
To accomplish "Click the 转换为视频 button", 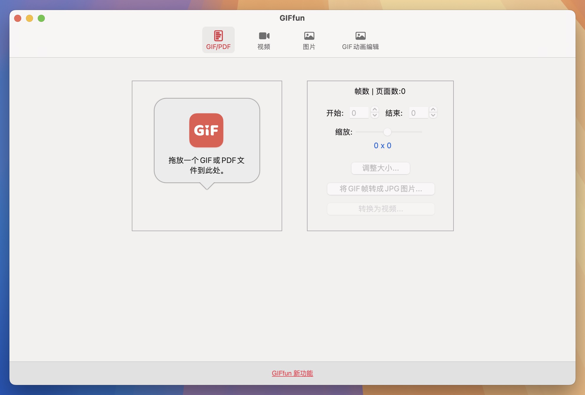I will [x=380, y=209].
